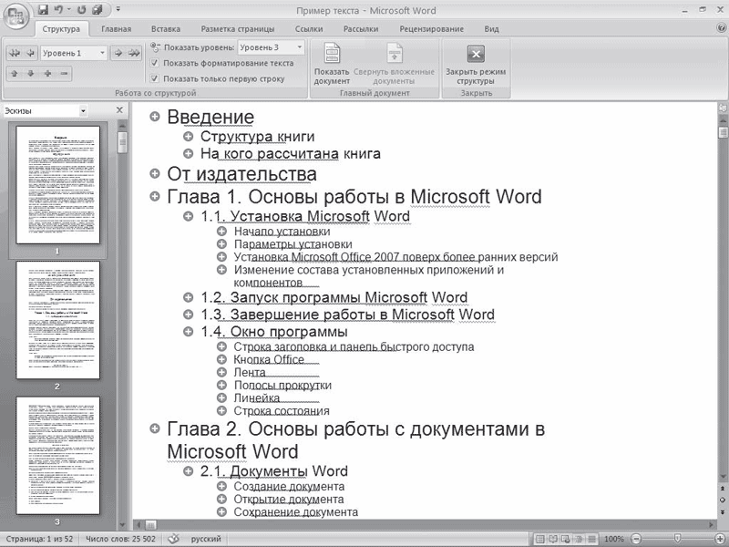
Task: Open the Ссылки ribbon tab
Action: 309,29
